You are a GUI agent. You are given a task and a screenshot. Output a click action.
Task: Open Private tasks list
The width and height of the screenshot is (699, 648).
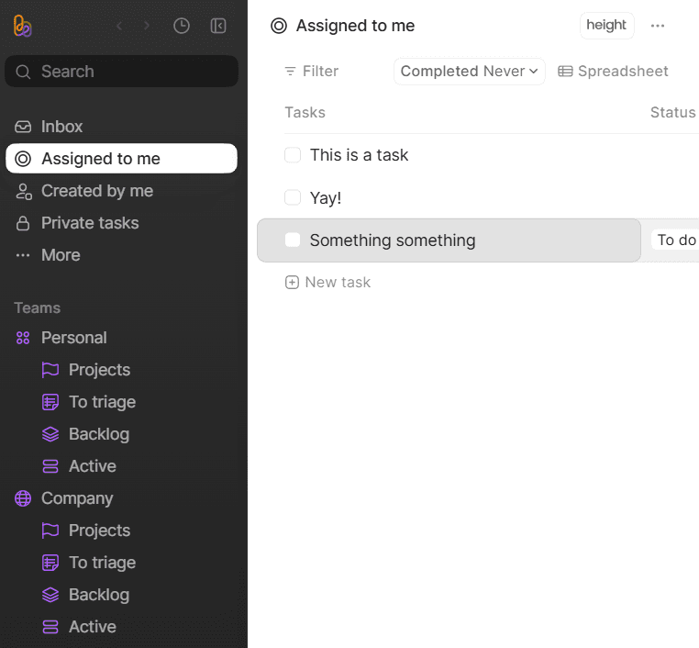tap(121, 223)
